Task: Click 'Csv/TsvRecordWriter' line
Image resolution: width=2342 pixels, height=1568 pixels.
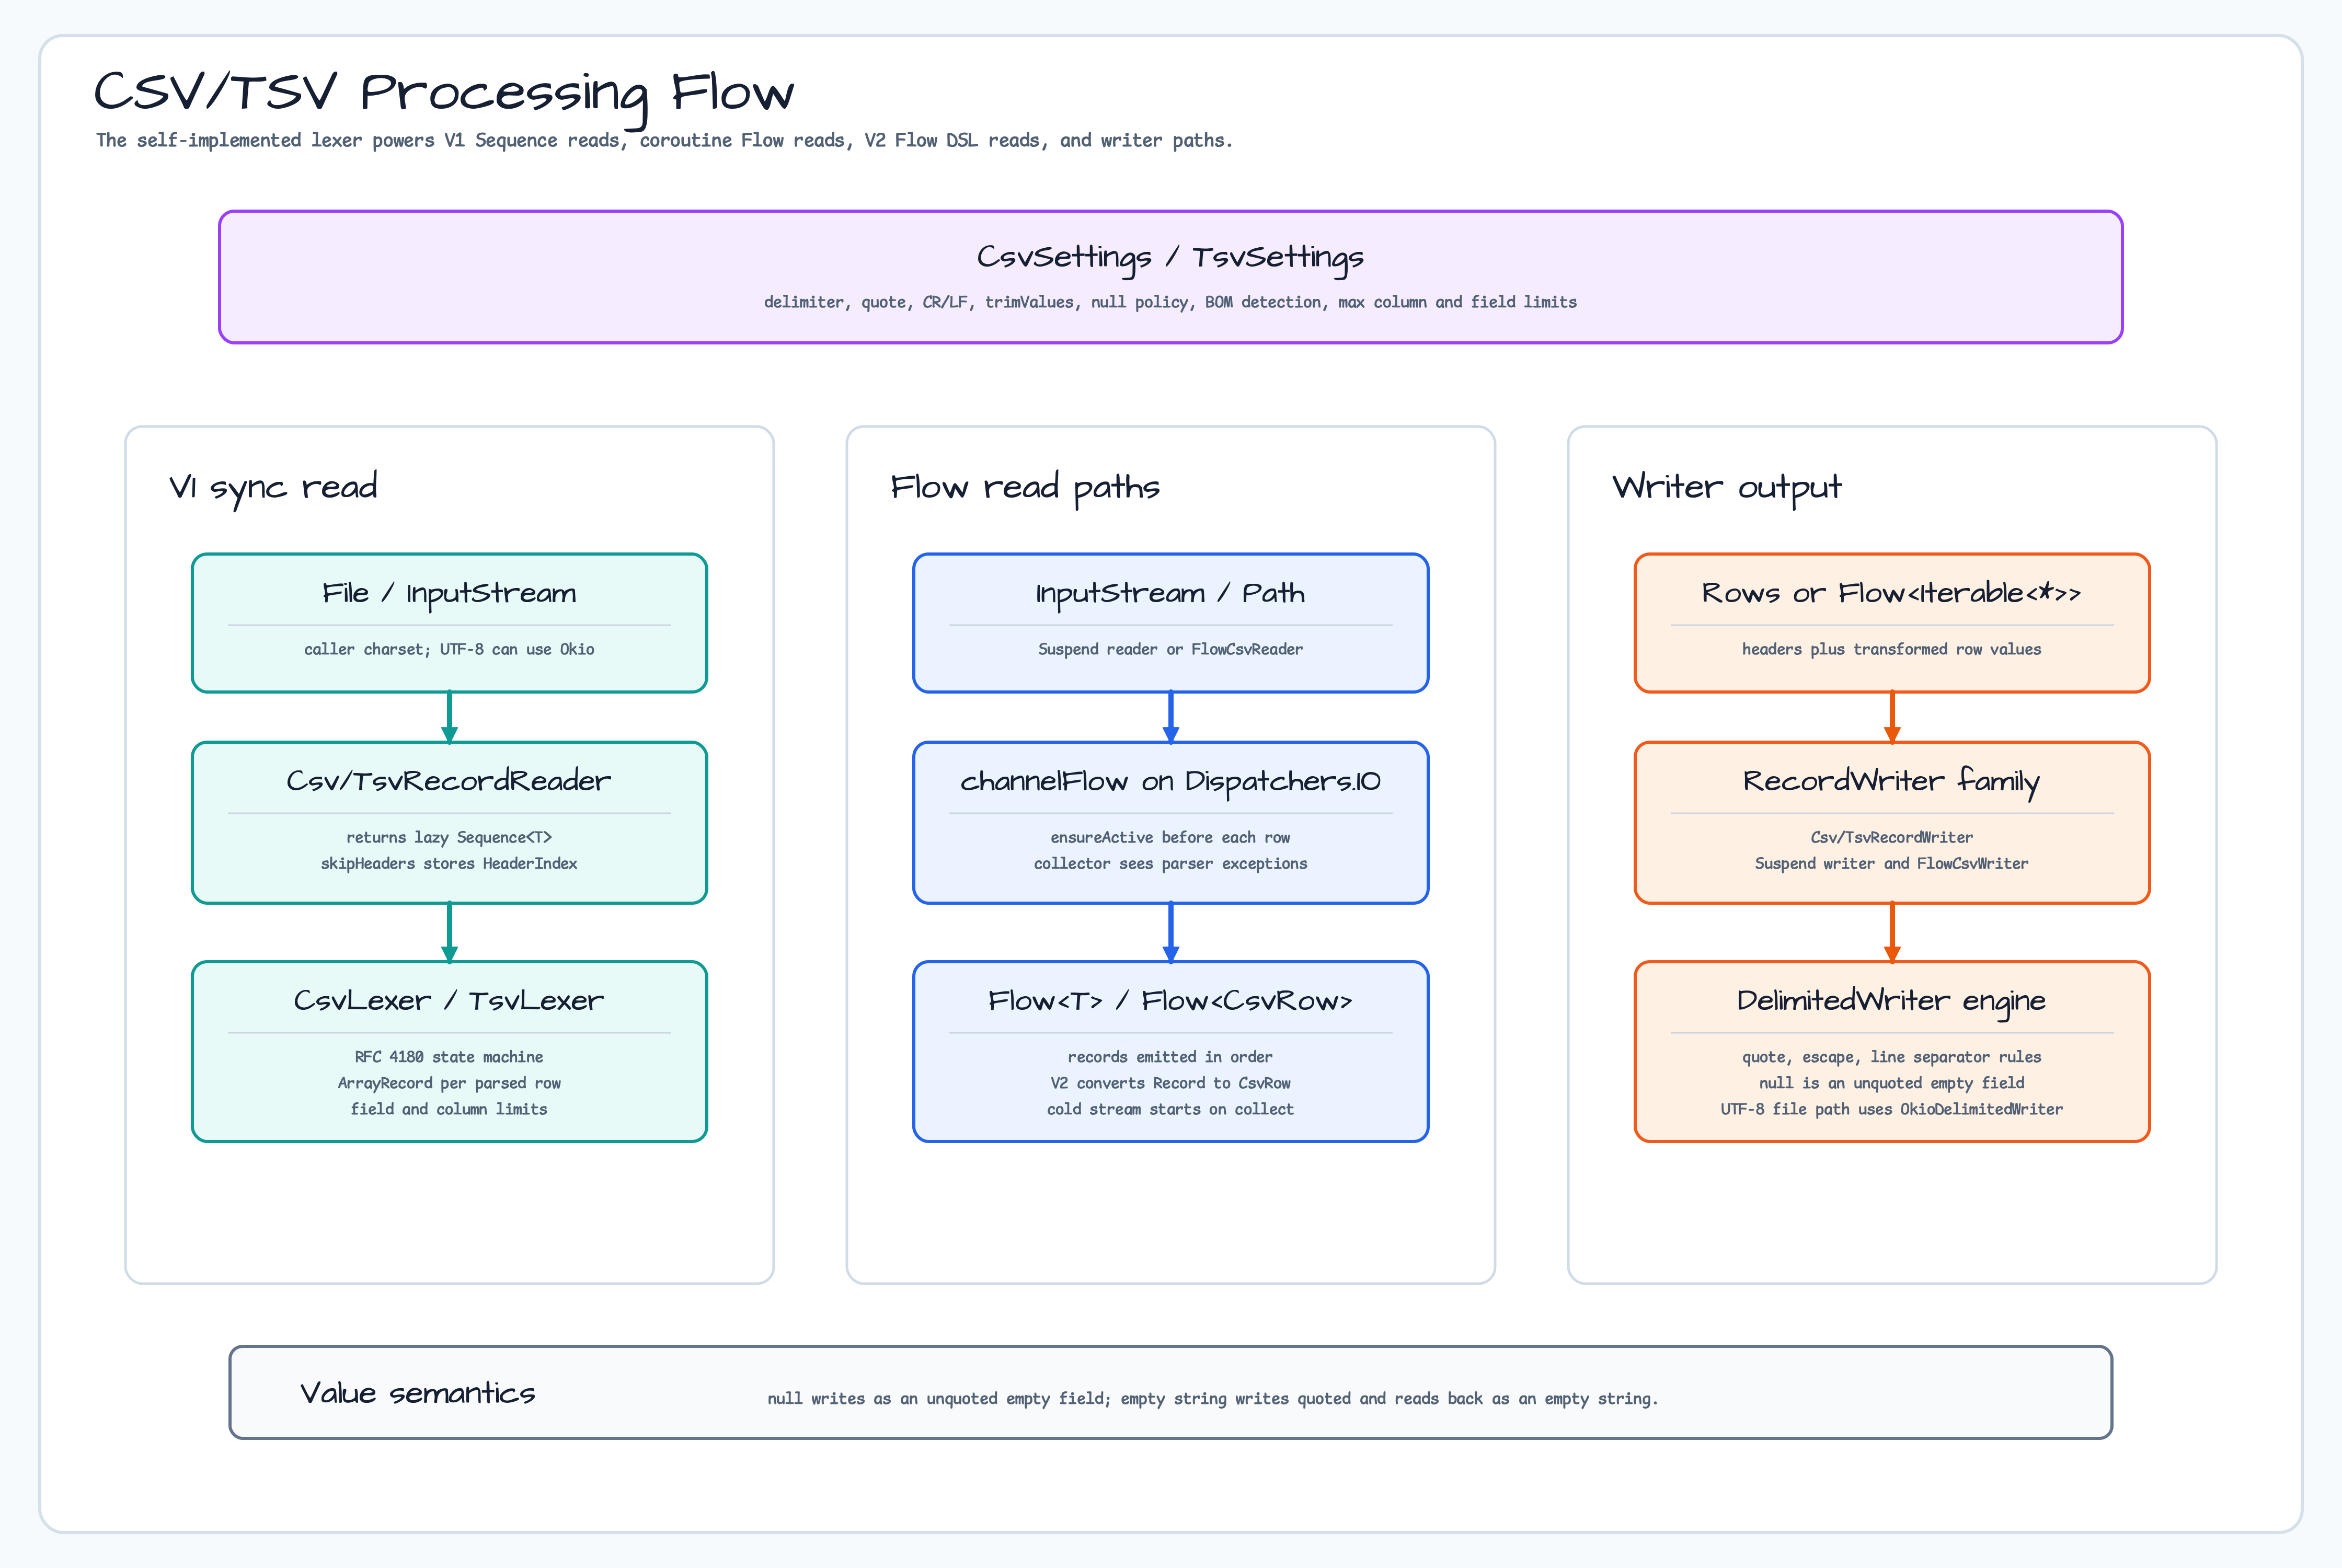Action: point(1891,837)
